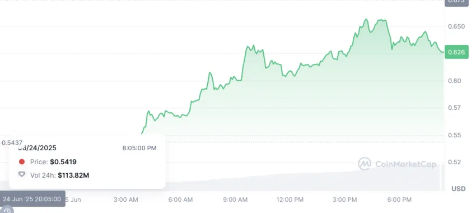The width and height of the screenshot is (476, 213).
Task: Click the 0.650 price axis label
Action: (456, 26)
